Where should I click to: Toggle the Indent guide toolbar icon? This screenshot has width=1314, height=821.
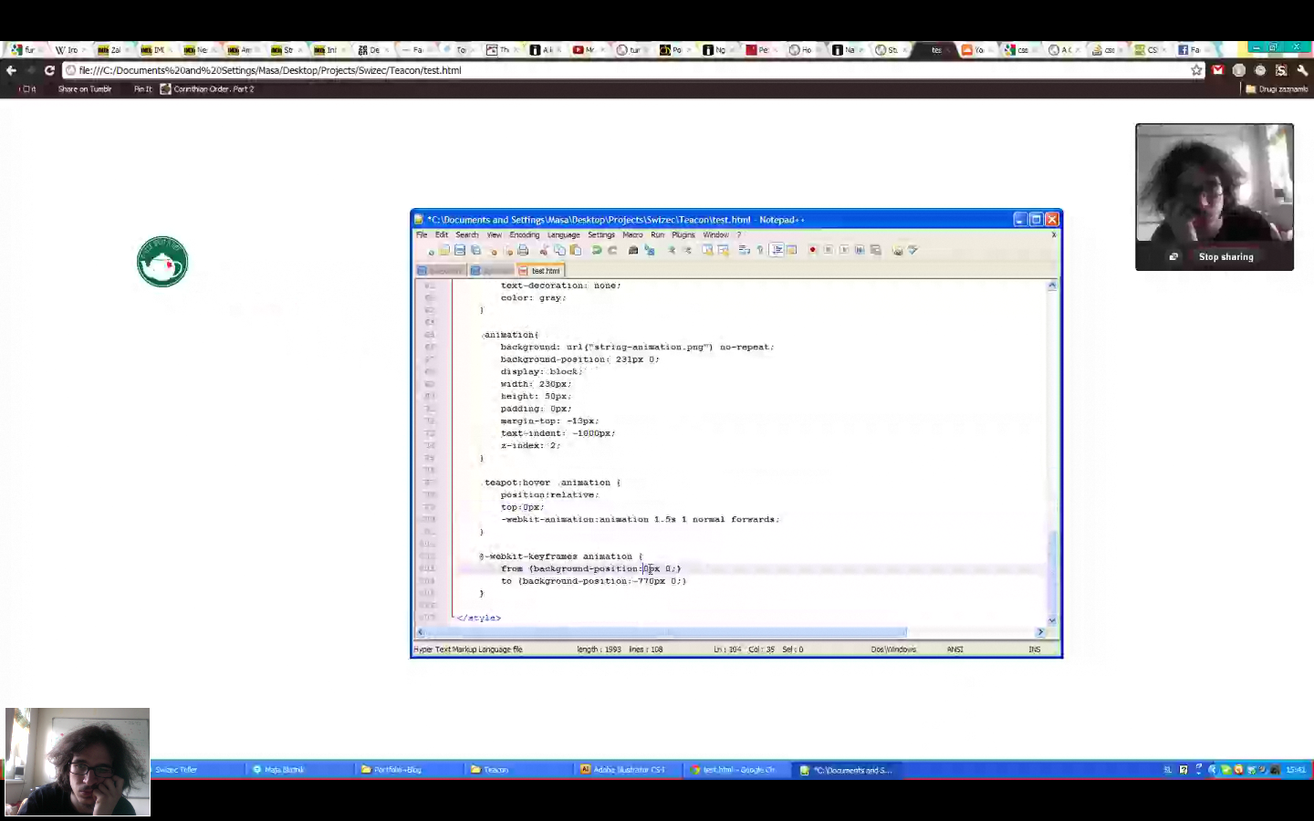click(x=777, y=250)
